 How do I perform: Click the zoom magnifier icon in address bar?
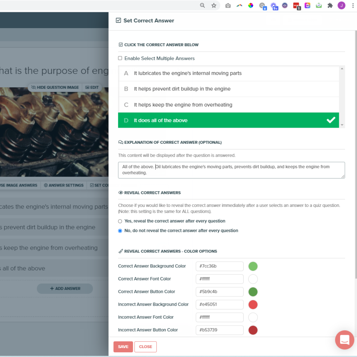[x=202, y=6]
